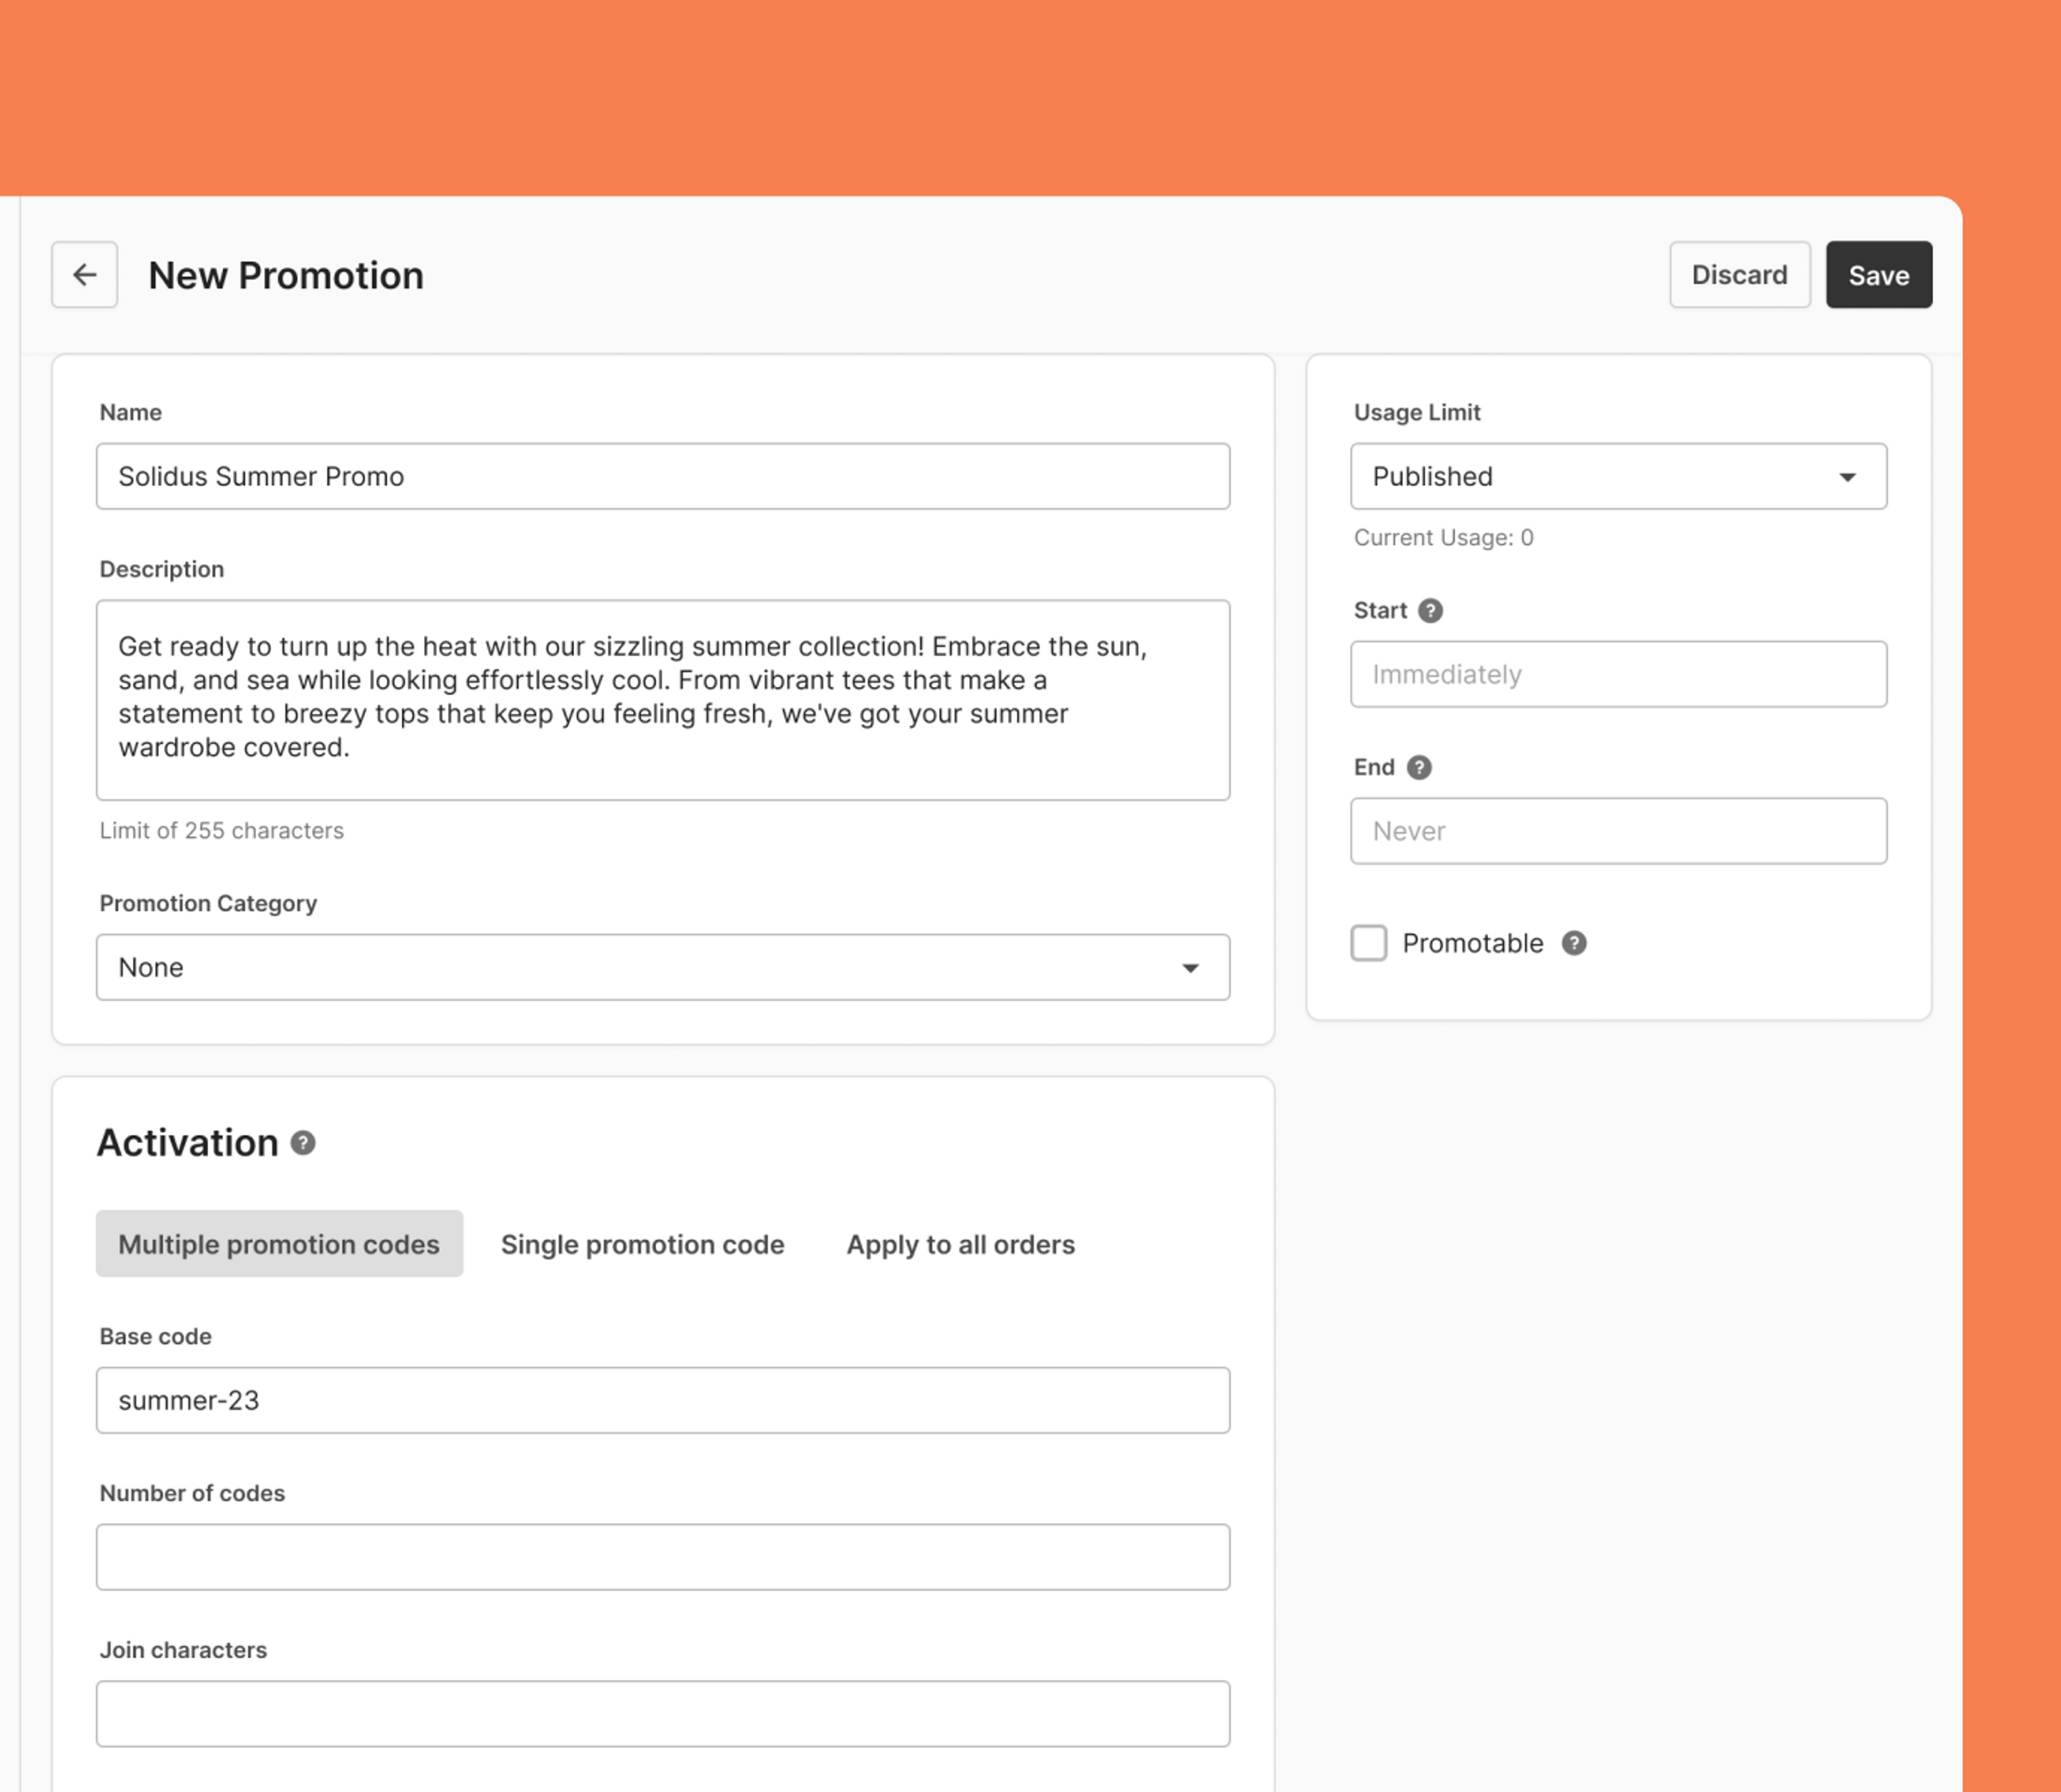Click the Number of codes field
The image size is (2061, 1792).
pos(662,1557)
